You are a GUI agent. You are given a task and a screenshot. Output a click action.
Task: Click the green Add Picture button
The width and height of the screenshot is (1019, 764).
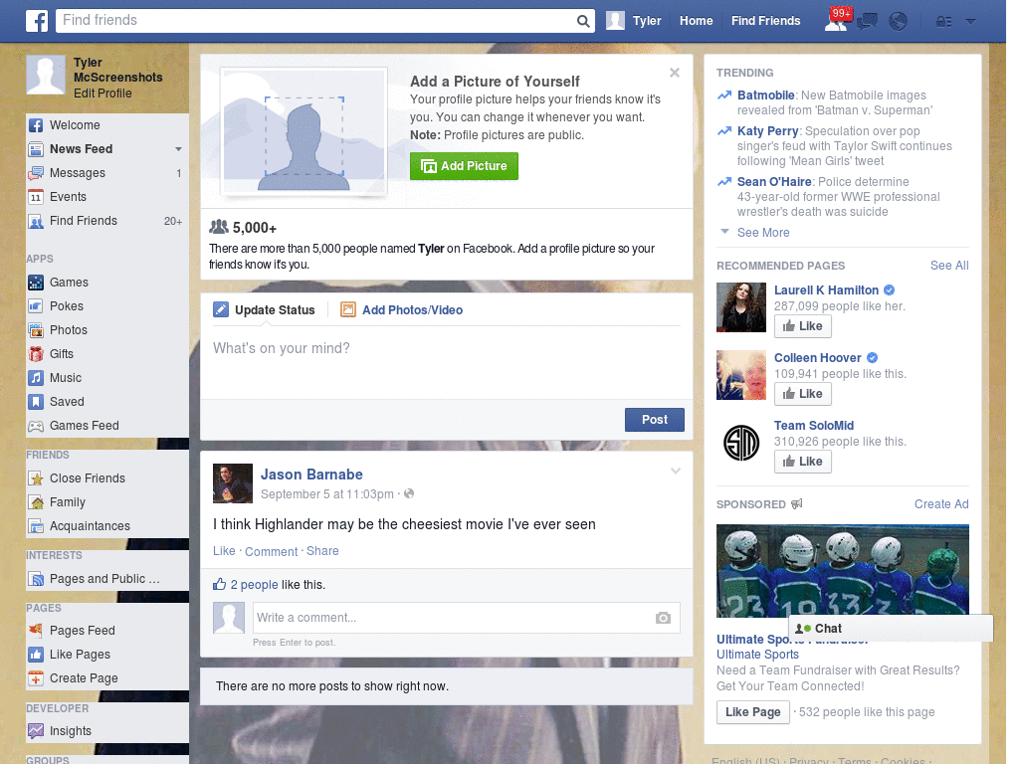[464, 166]
